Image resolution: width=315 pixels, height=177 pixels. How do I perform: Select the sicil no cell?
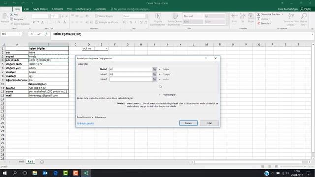click(x=89, y=48)
